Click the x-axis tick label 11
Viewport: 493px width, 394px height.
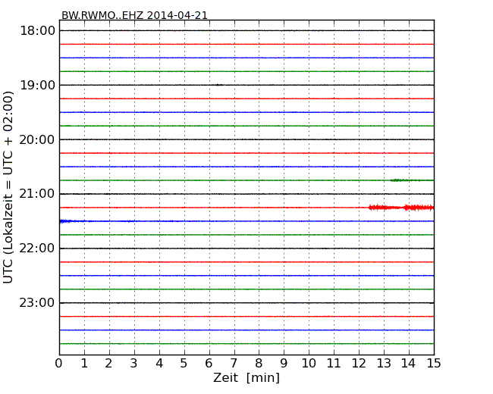(x=334, y=363)
